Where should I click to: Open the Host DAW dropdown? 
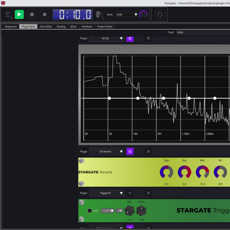[x=127, y=14]
